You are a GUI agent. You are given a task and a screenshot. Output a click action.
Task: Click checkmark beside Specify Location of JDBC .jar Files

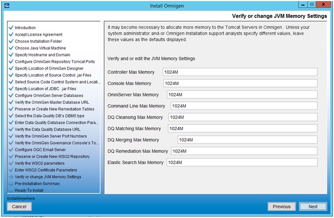pos(11,89)
